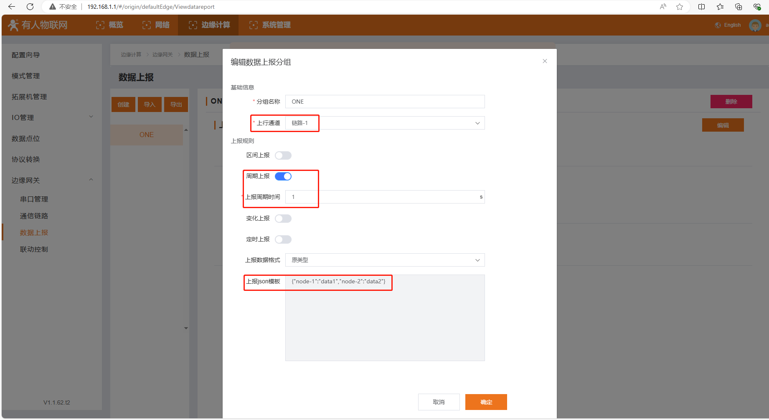
Task: Open browser split screen icon
Action: (x=701, y=7)
